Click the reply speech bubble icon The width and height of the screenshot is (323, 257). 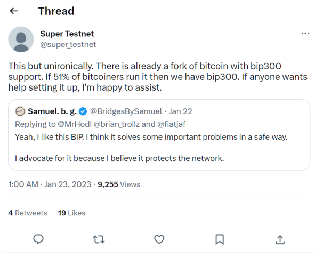click(38, 239)
